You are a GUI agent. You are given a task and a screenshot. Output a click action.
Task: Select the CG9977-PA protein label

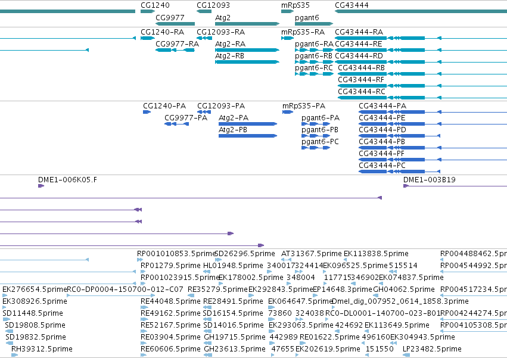(186, 118)
